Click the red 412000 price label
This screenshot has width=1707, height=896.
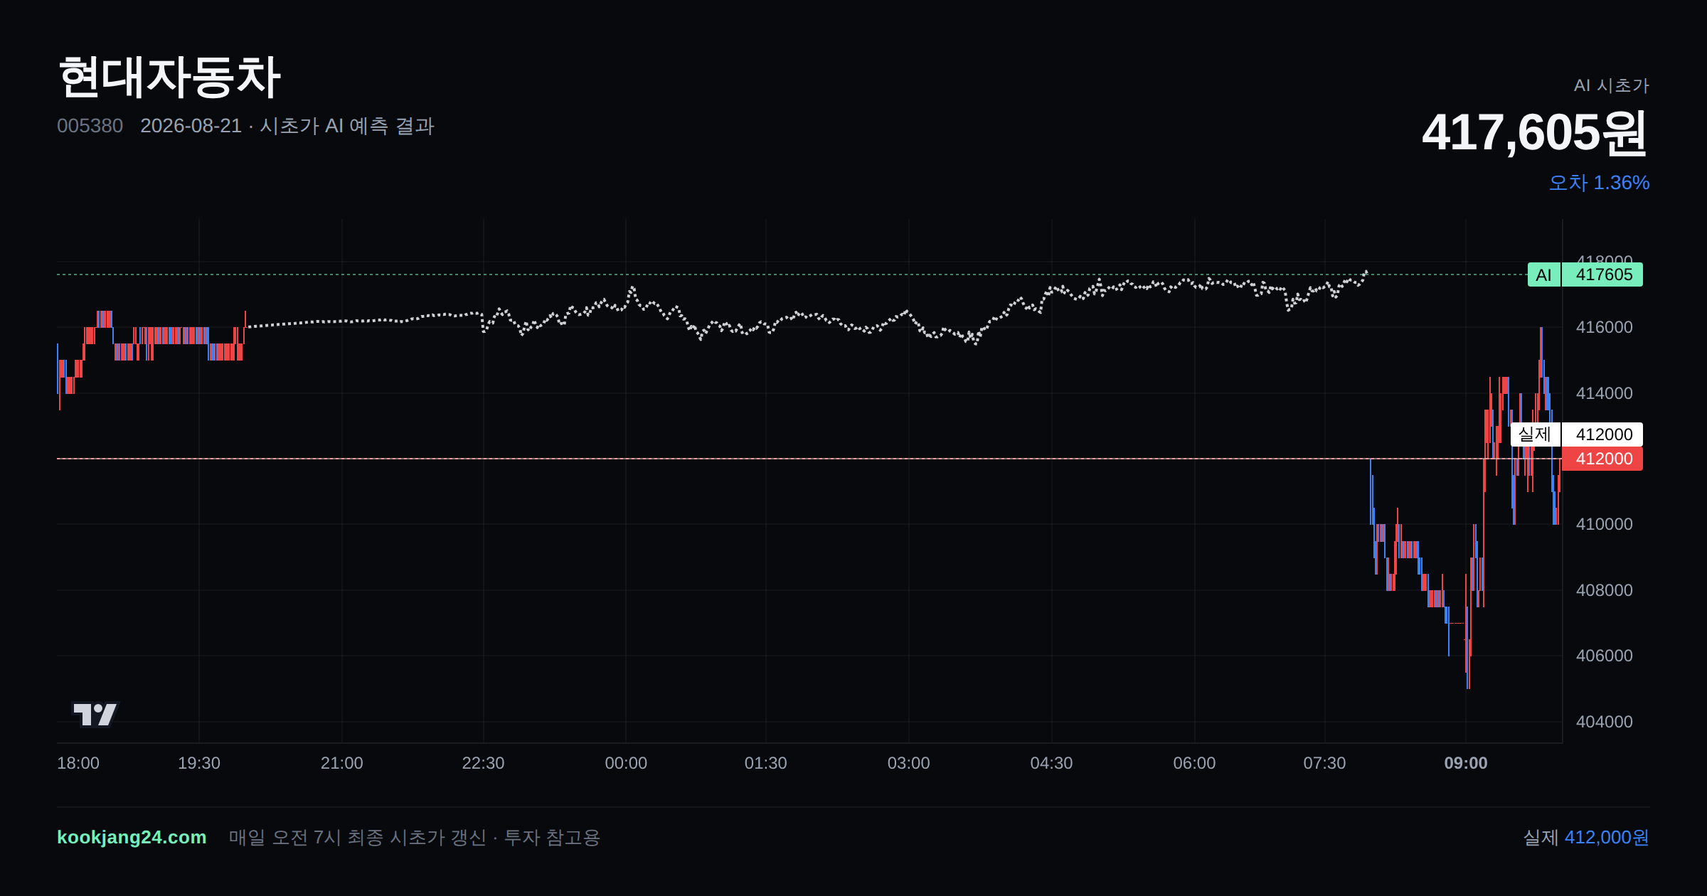tap(1602, 459)
